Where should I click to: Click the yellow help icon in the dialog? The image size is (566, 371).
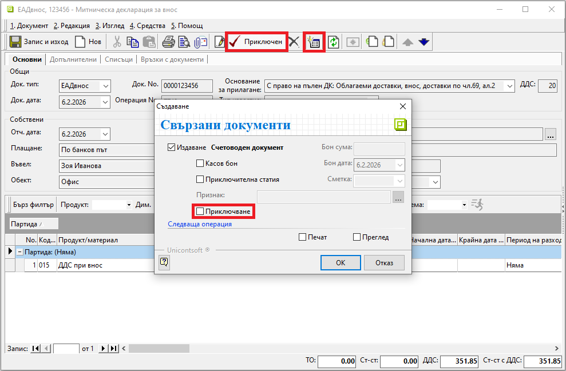pyautogui.click(x=164, y=262)
